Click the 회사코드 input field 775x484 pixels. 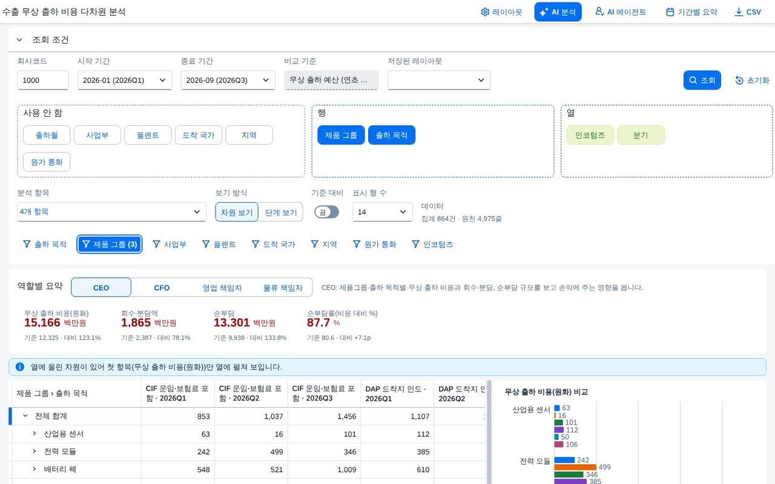(43, 80)
